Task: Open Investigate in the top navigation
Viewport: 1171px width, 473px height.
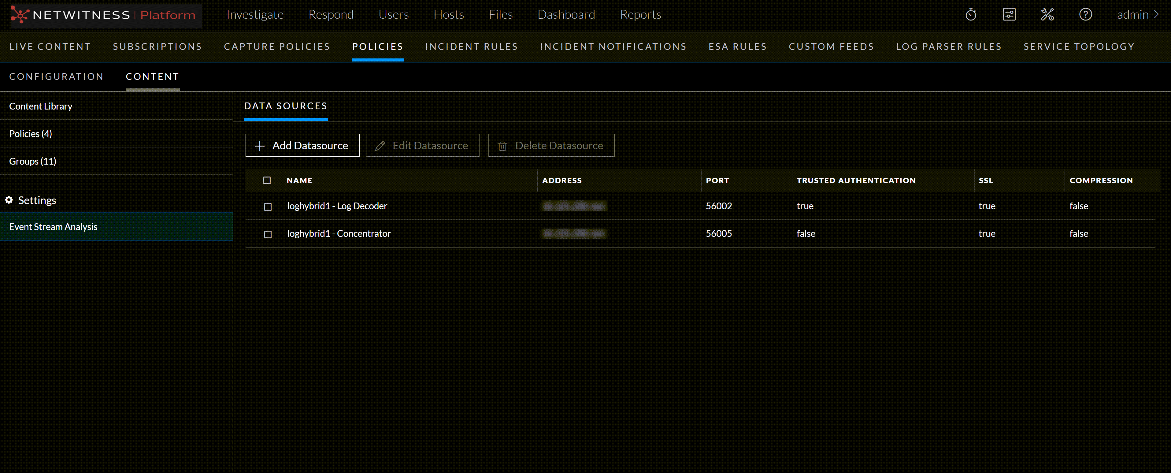Action: (255, 15)
